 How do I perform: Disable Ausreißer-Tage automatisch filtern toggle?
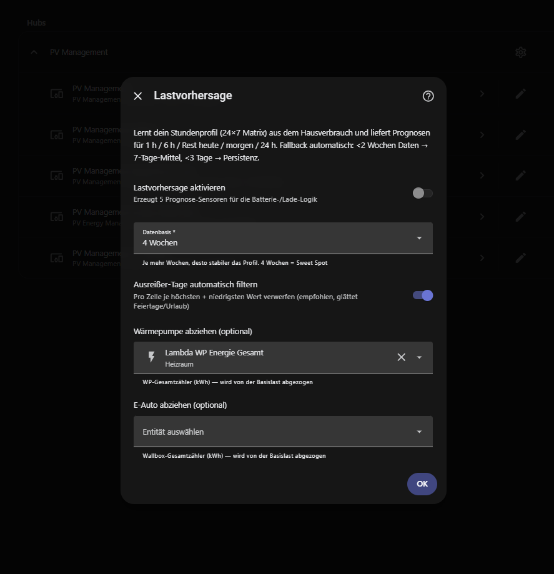(423, 295)
